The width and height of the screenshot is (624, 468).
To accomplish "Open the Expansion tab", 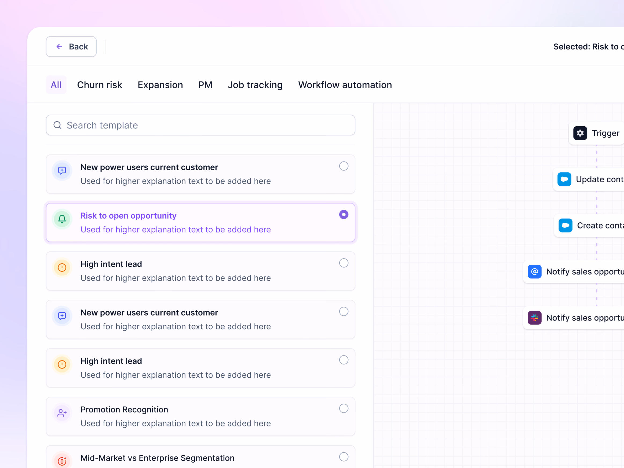I will pyautogui.click(x=160, y=85).
